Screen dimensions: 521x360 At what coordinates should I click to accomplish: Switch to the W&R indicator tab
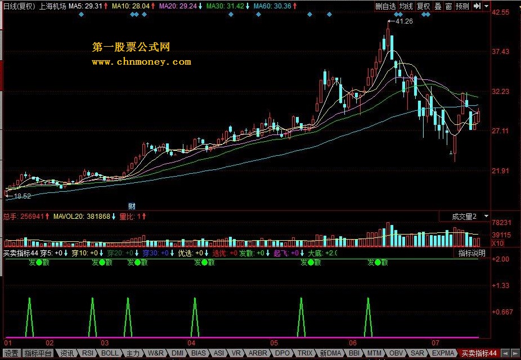[x=155, y=353]
